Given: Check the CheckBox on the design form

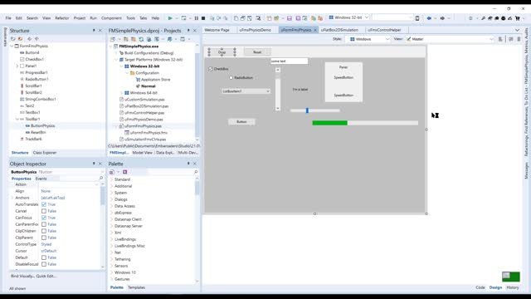Looking at the screenshot, I should 211,69.
